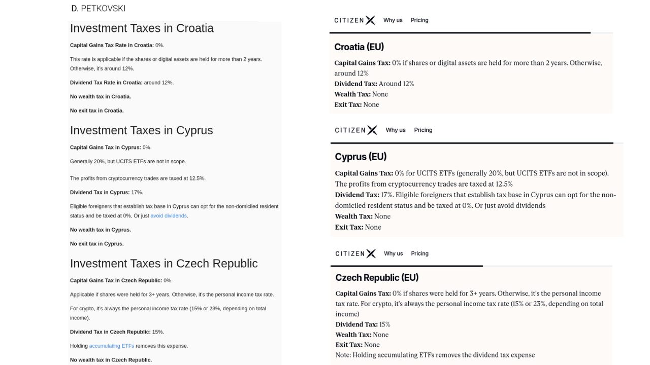Click the "Investment Taxes in Czech Republic" heading
650x365 pixels.
click(164, 264)
